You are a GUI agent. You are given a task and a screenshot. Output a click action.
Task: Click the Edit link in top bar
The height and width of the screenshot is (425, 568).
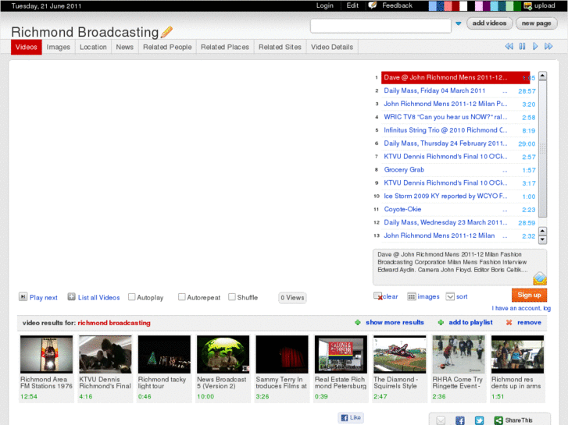pyautogui.click(x=352, y=5)
